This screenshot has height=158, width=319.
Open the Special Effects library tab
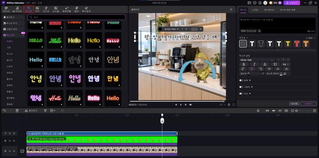(x=86, y=9)
